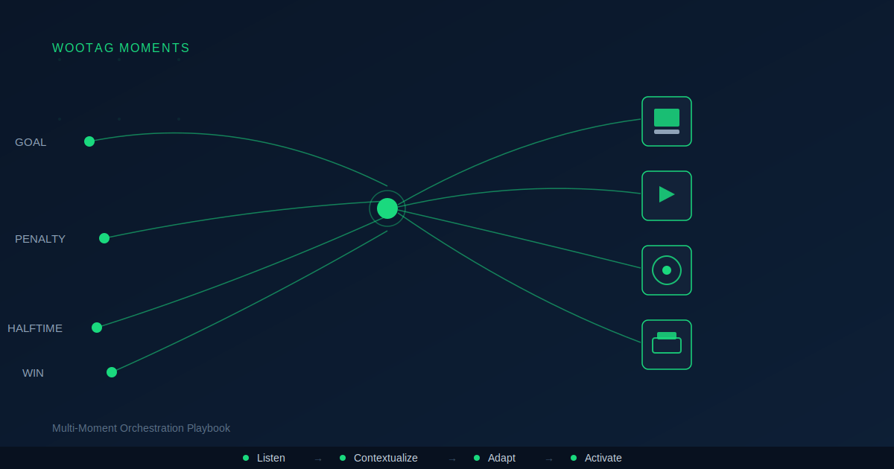Select the central hub node
This screenshot has height=469, width=894.
[387, 208]
